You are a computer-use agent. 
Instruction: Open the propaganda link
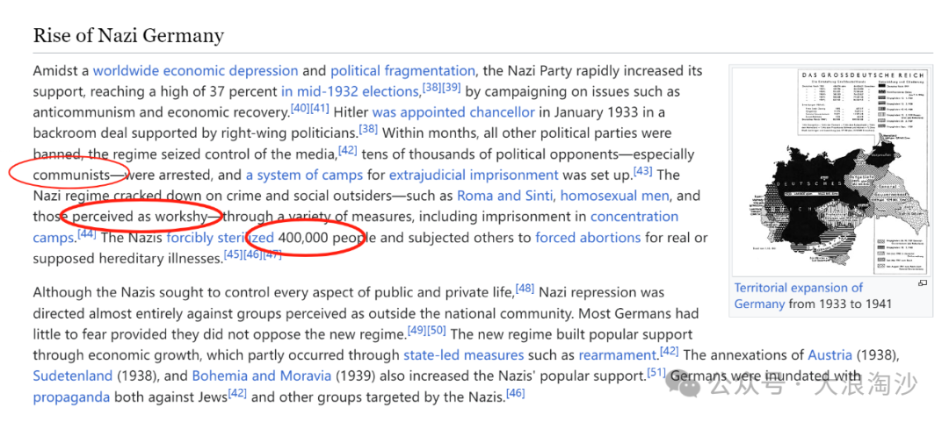click(x=71, y=397)
